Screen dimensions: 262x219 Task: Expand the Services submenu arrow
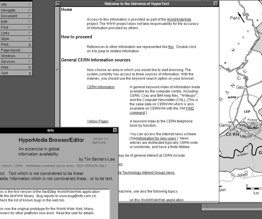30,61
